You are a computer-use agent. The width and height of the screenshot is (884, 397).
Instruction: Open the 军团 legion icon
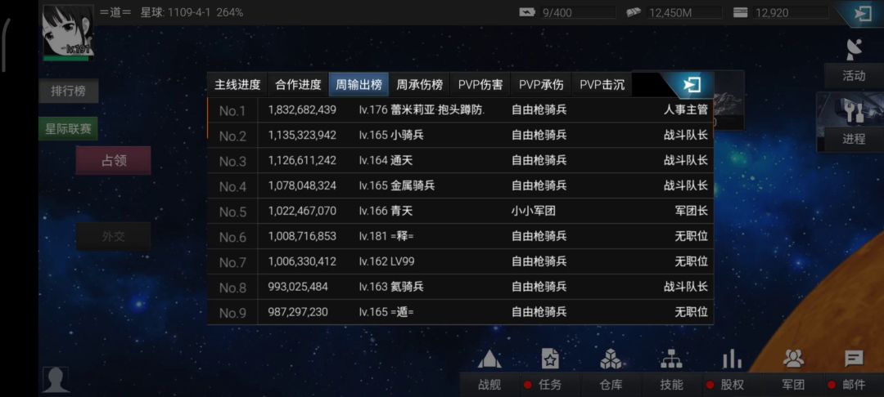792,360
